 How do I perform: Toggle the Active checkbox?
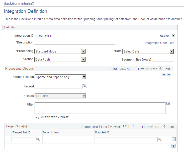tap(173, 35)
